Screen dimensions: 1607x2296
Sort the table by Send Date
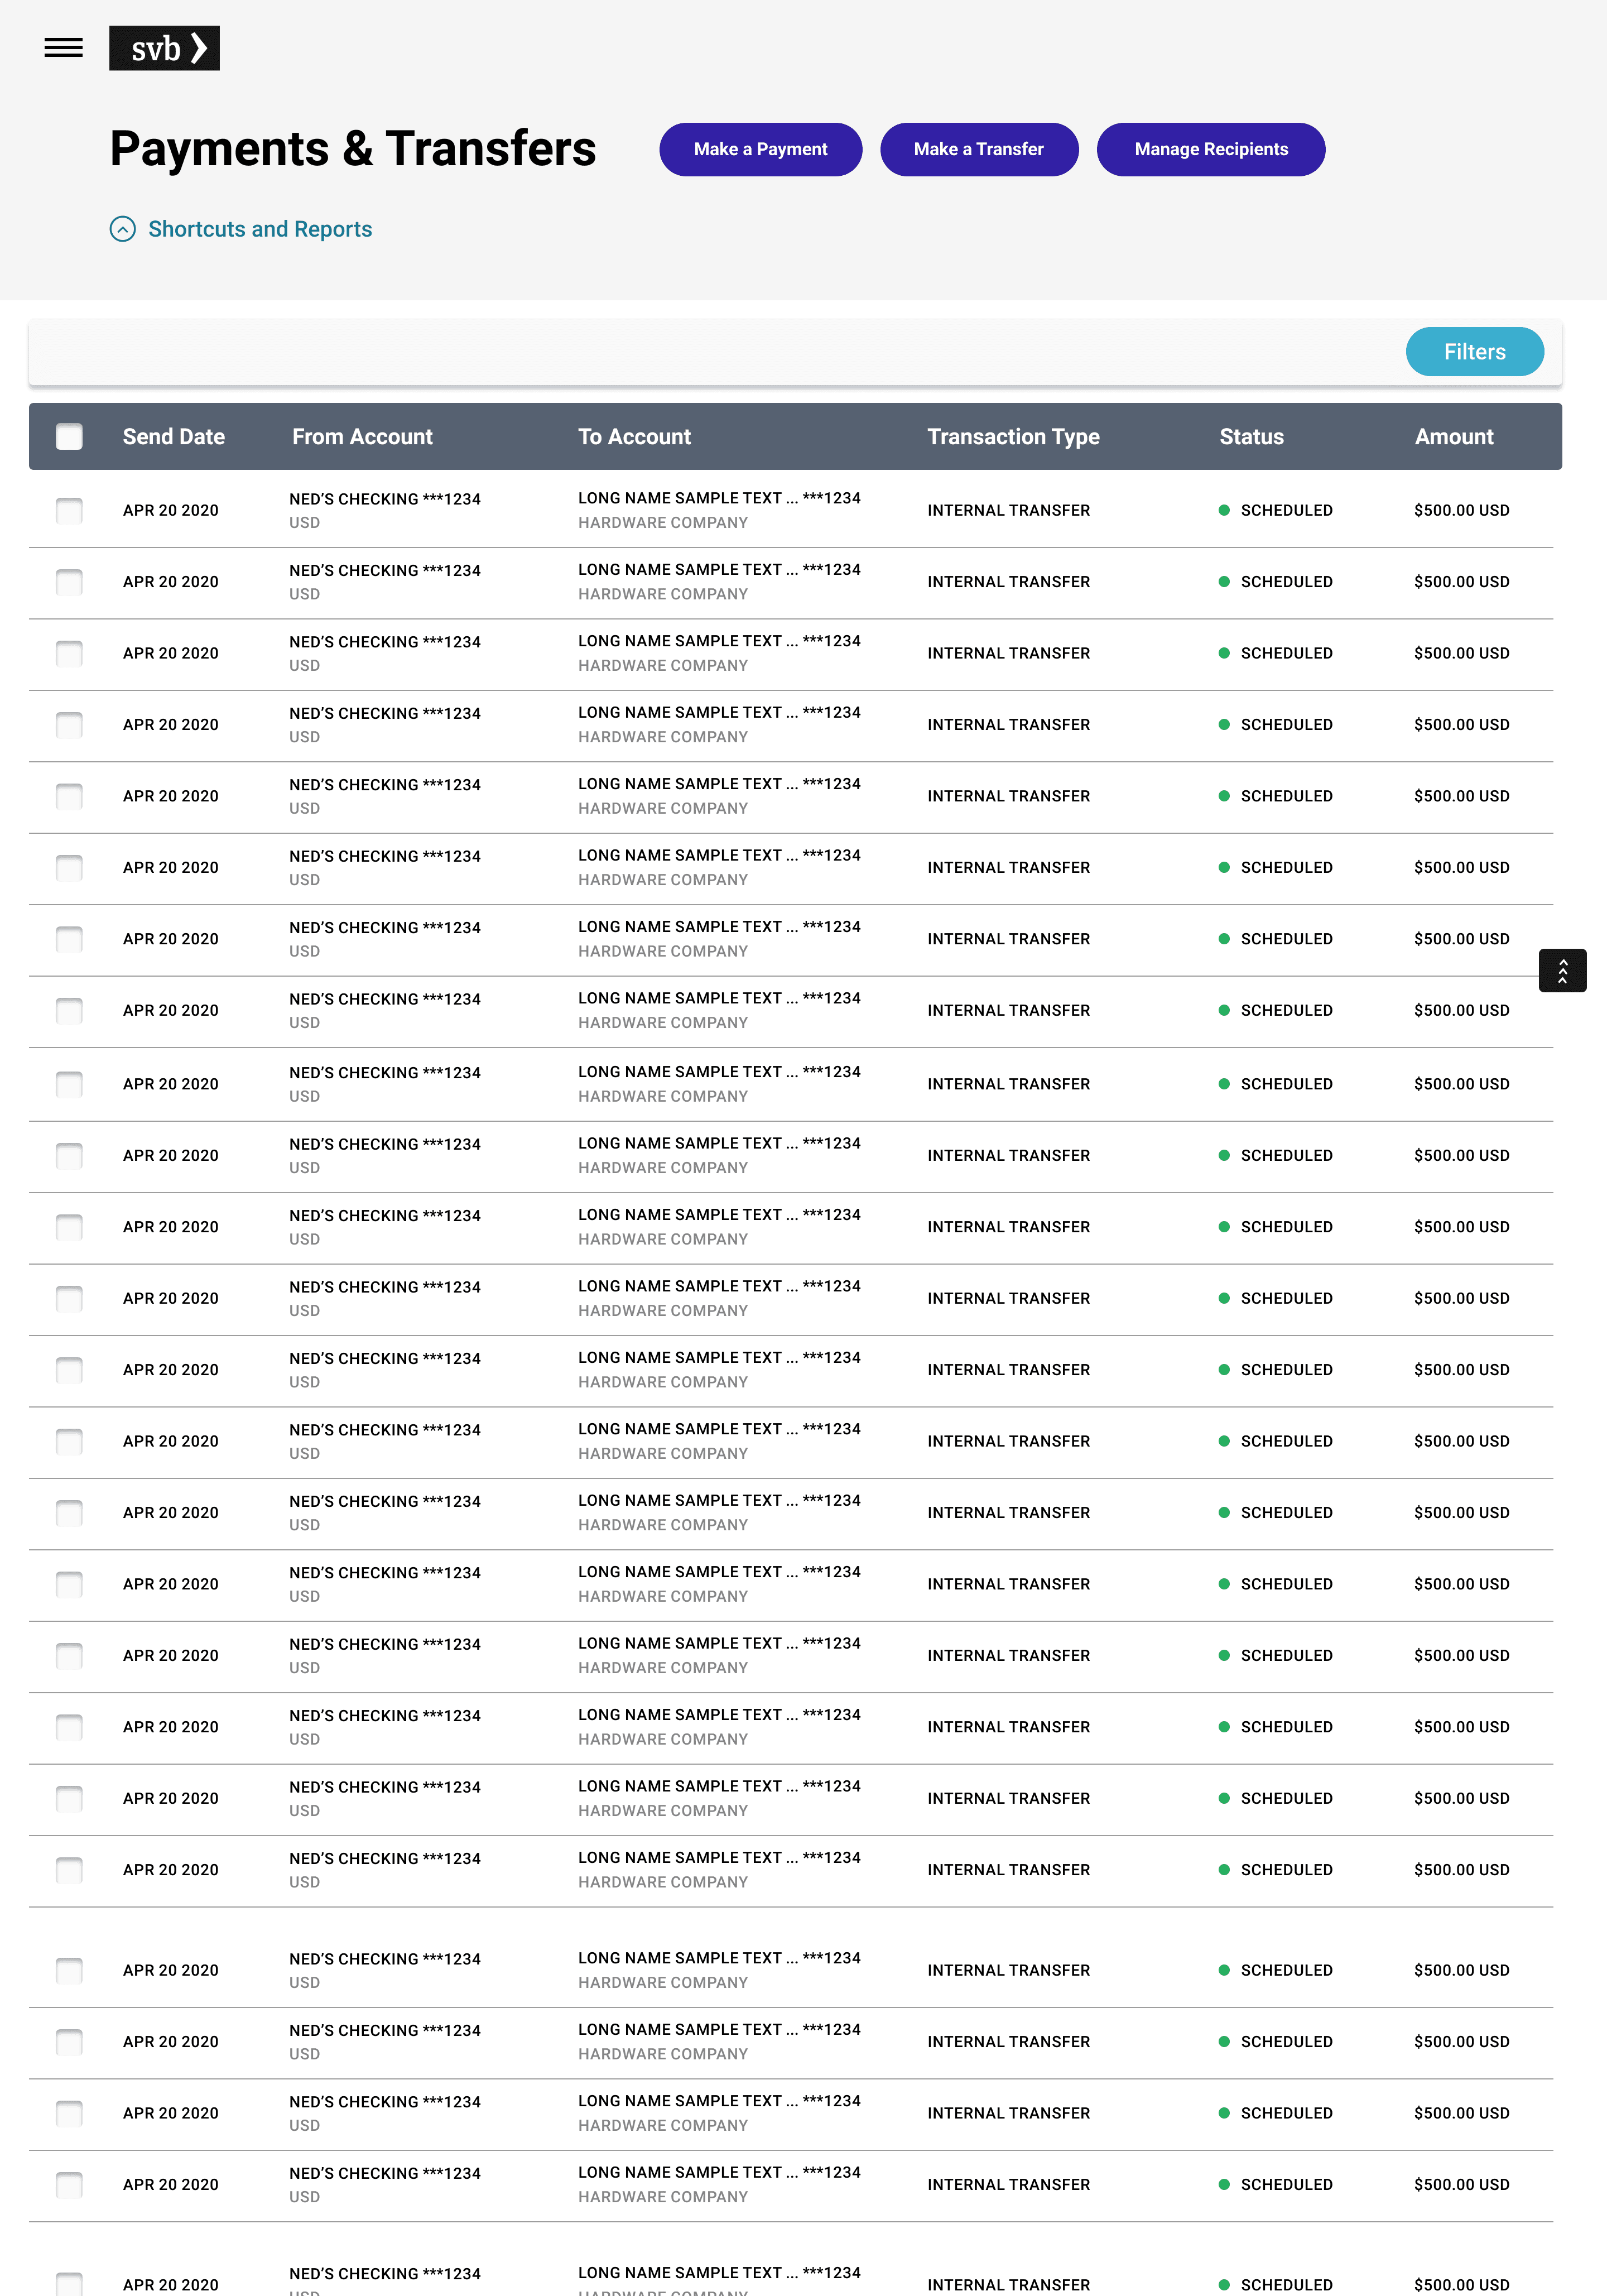pyautogui.click(x=173, y=437)
